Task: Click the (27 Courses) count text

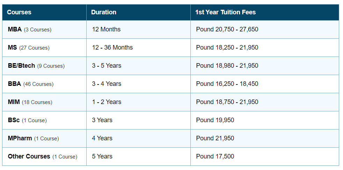Action: pos(34,48)
